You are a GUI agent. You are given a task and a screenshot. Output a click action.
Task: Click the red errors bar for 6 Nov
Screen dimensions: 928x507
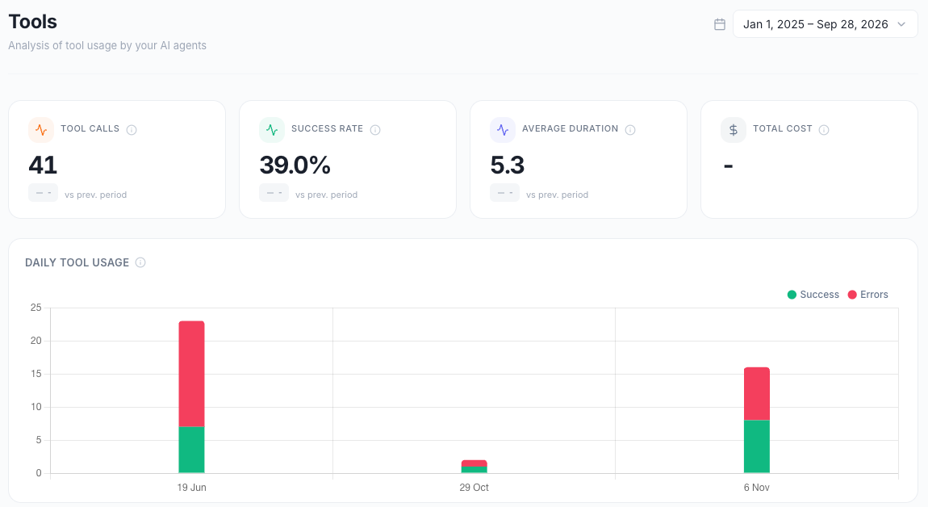[757, 394]
